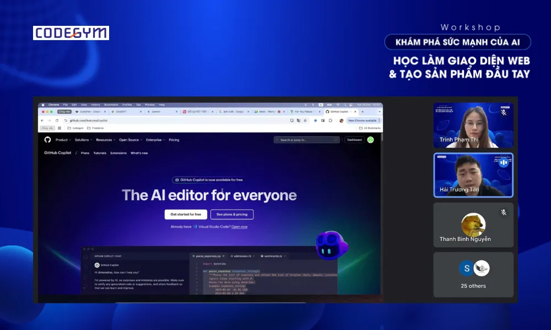Open the Chrome File menu
551x330 pixels.
click(66, 105)
